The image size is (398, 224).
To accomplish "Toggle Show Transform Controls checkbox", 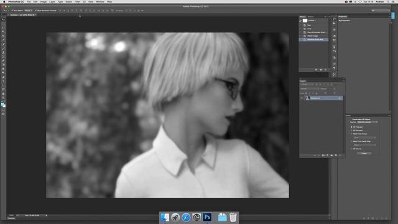I will pyautogui.click(x=36, y=11).
